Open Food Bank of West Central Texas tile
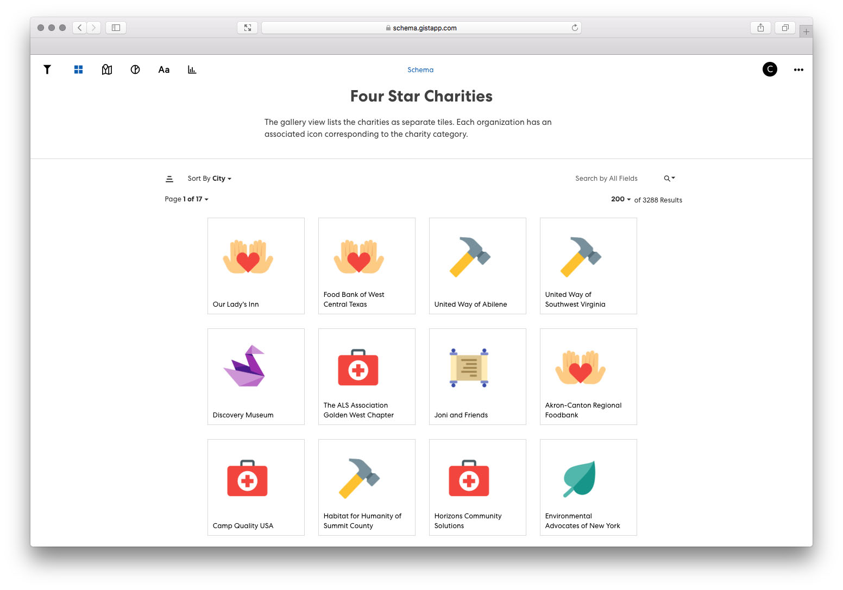 tap(367, 266)
